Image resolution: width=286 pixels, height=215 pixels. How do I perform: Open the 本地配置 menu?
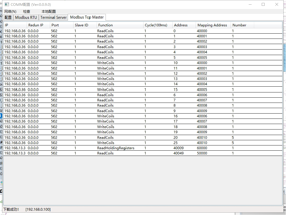pos(49,12)
